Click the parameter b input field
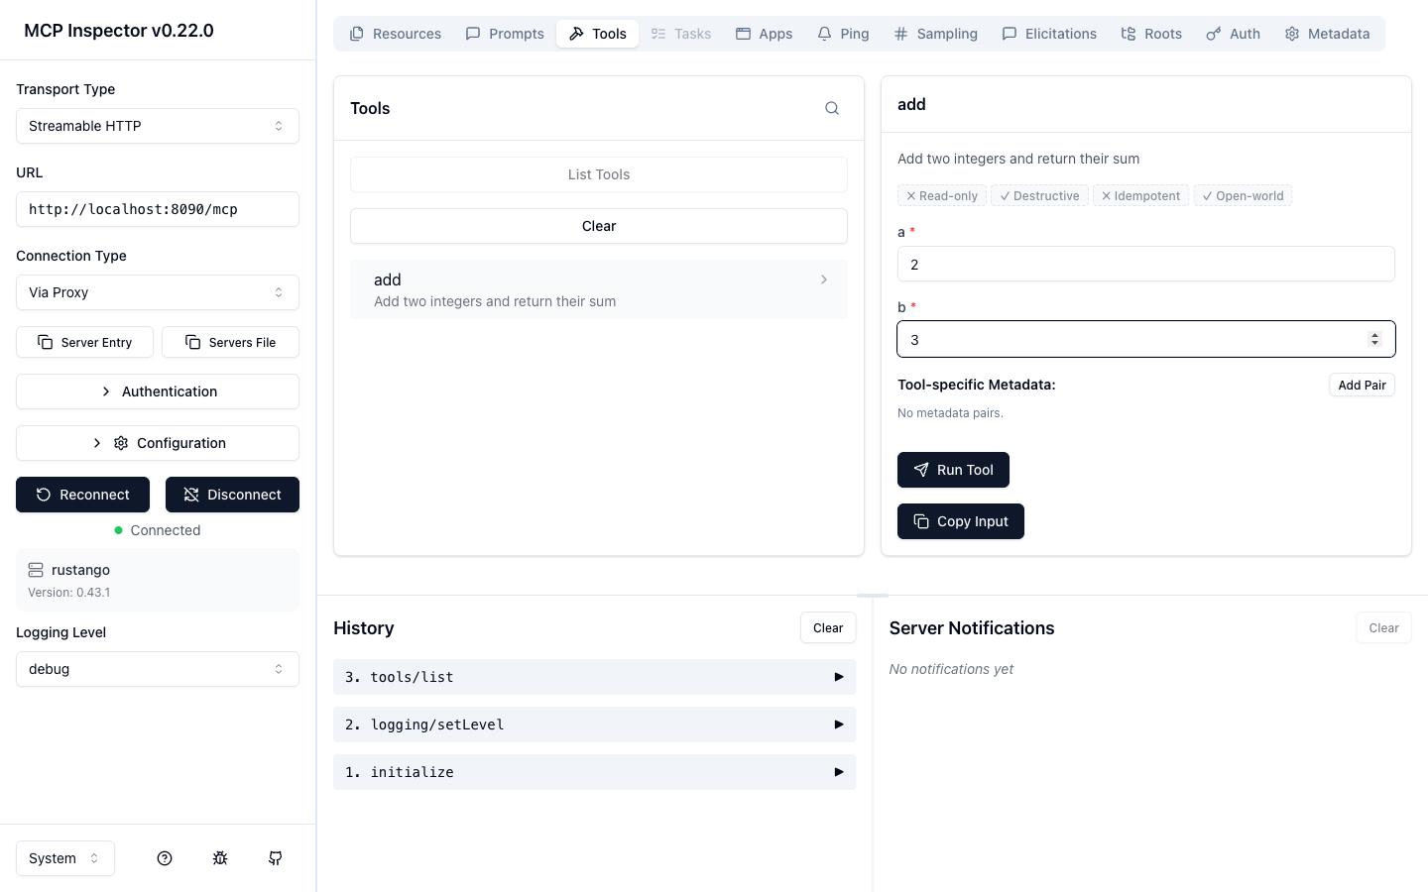Screen dimensions: 1428x892 [x=1146, y=339]
